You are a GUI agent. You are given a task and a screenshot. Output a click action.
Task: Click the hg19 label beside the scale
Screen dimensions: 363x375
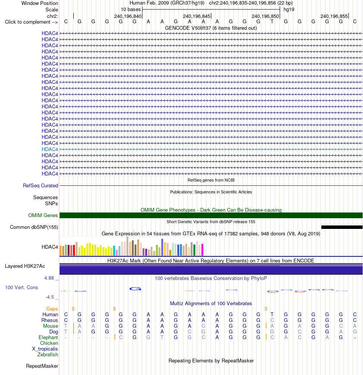point(289,10)
